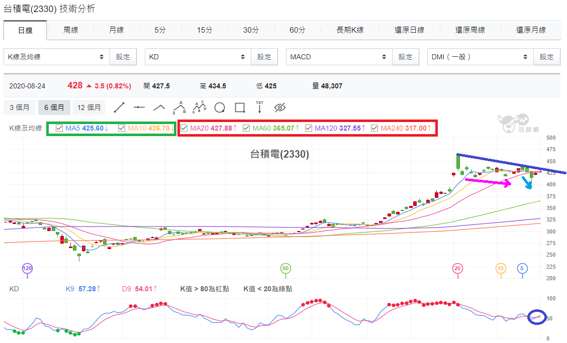Viewport: 567px width, 343px height.
Task: Switch to the 還原周線 tab
Action: [470, 30]
